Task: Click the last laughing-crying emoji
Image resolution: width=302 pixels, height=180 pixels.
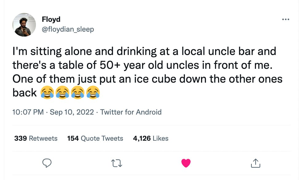Action: pyautogui.click(x=93, y=92)
